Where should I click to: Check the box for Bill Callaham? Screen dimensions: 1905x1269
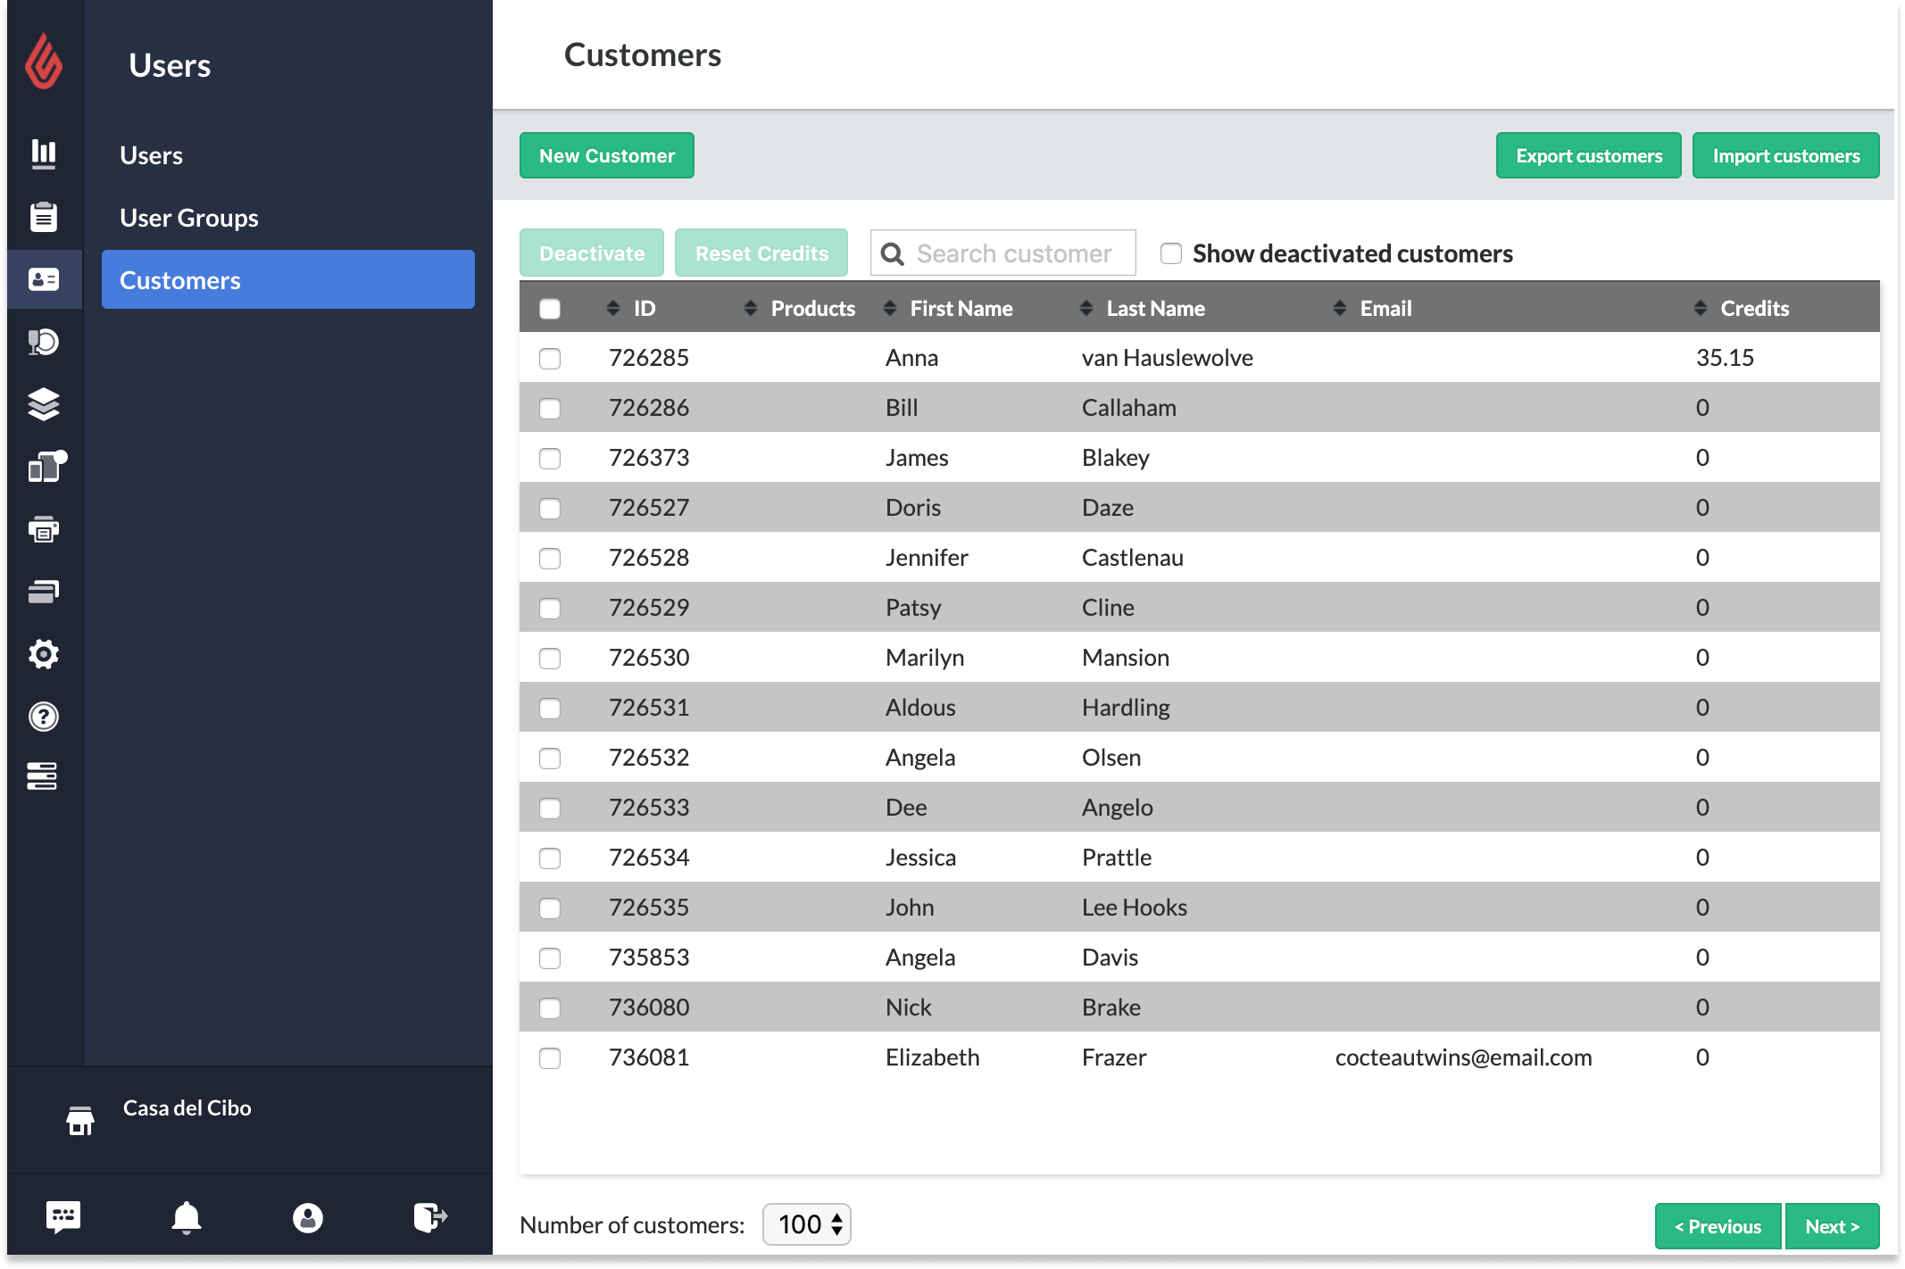550,409
